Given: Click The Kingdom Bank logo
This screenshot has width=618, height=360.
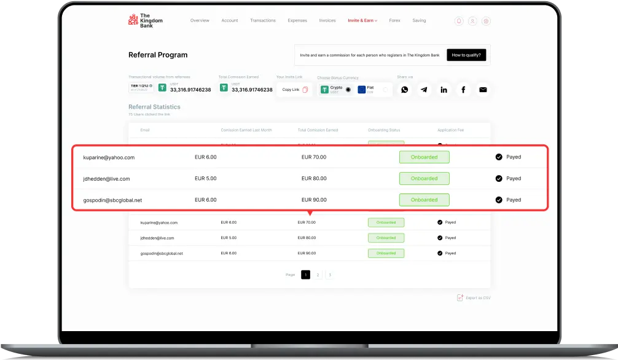Looking at the screenshot, I should click(145, 20).
